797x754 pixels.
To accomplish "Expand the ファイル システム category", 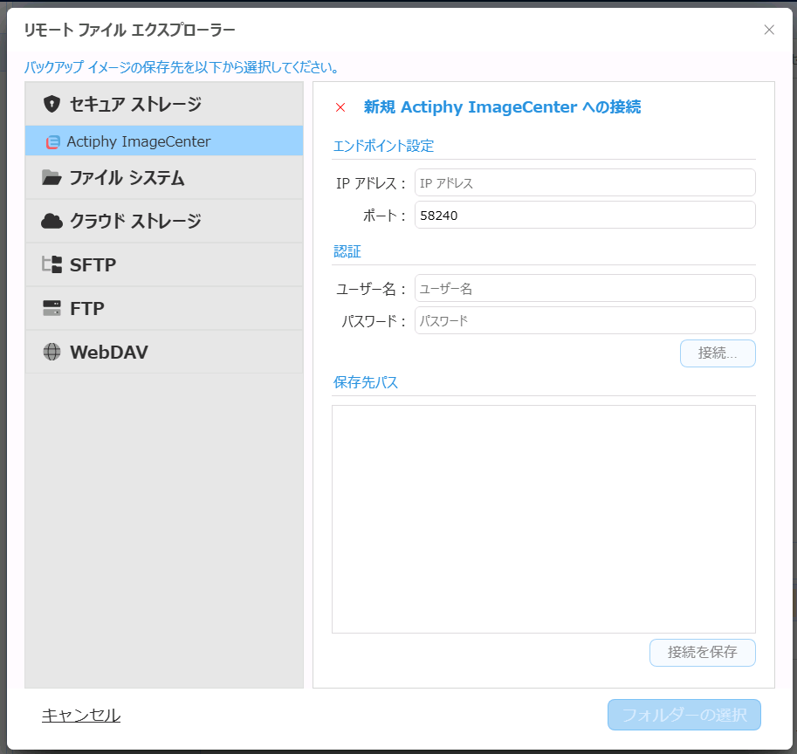I will pyautogui.click(x=127, y=178).
